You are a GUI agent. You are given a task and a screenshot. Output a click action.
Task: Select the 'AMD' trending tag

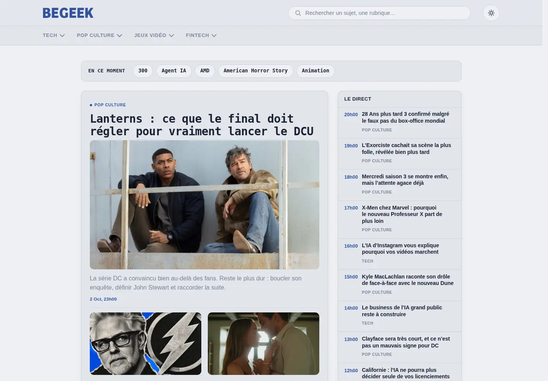[205, 71]
